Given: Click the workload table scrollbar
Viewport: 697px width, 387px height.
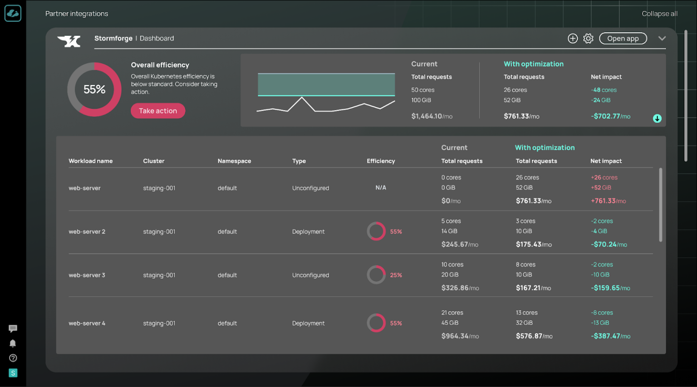Looking at the screenshot, I should 661,205.
